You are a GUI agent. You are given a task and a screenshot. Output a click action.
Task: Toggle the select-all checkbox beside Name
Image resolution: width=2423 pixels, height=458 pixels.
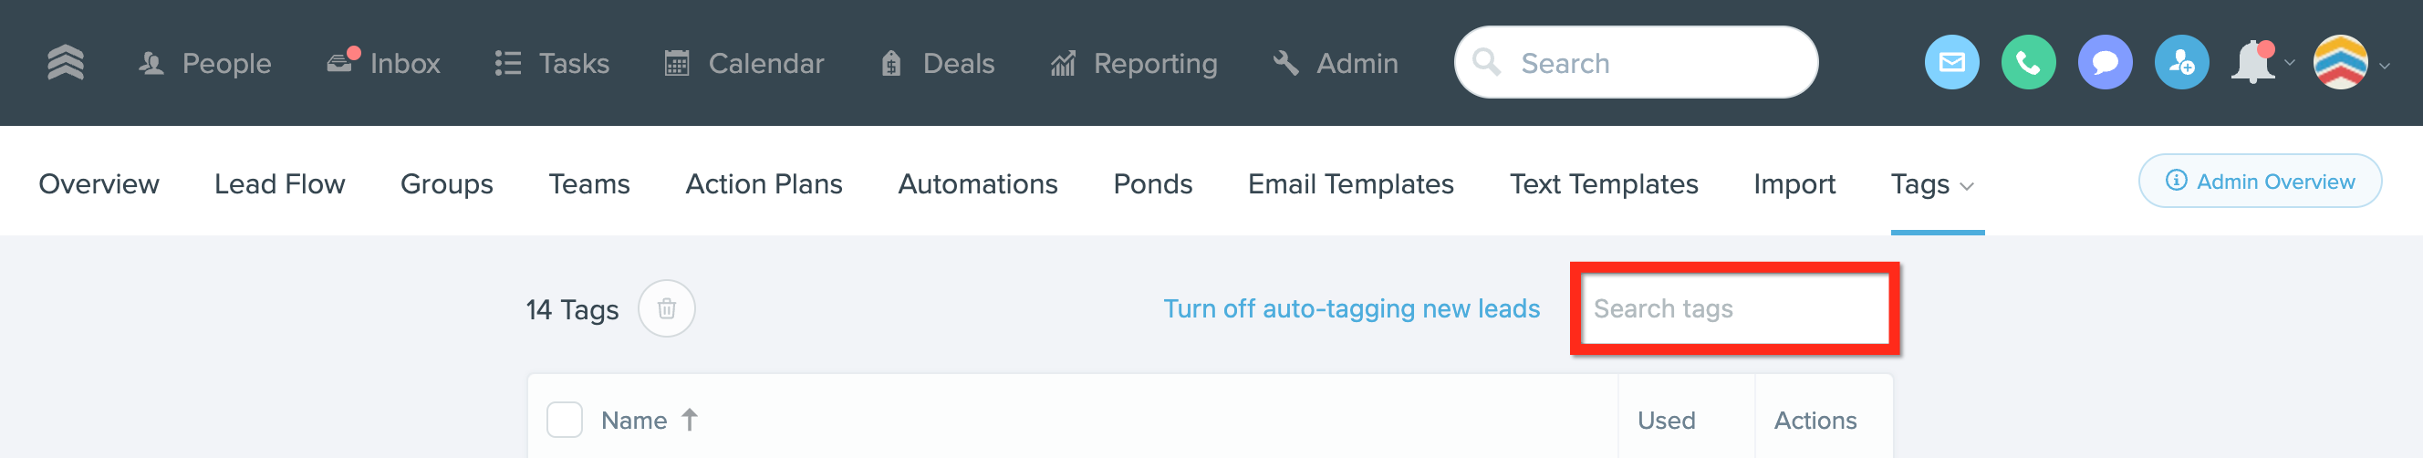pyautogui.click(x=565, y=420)
